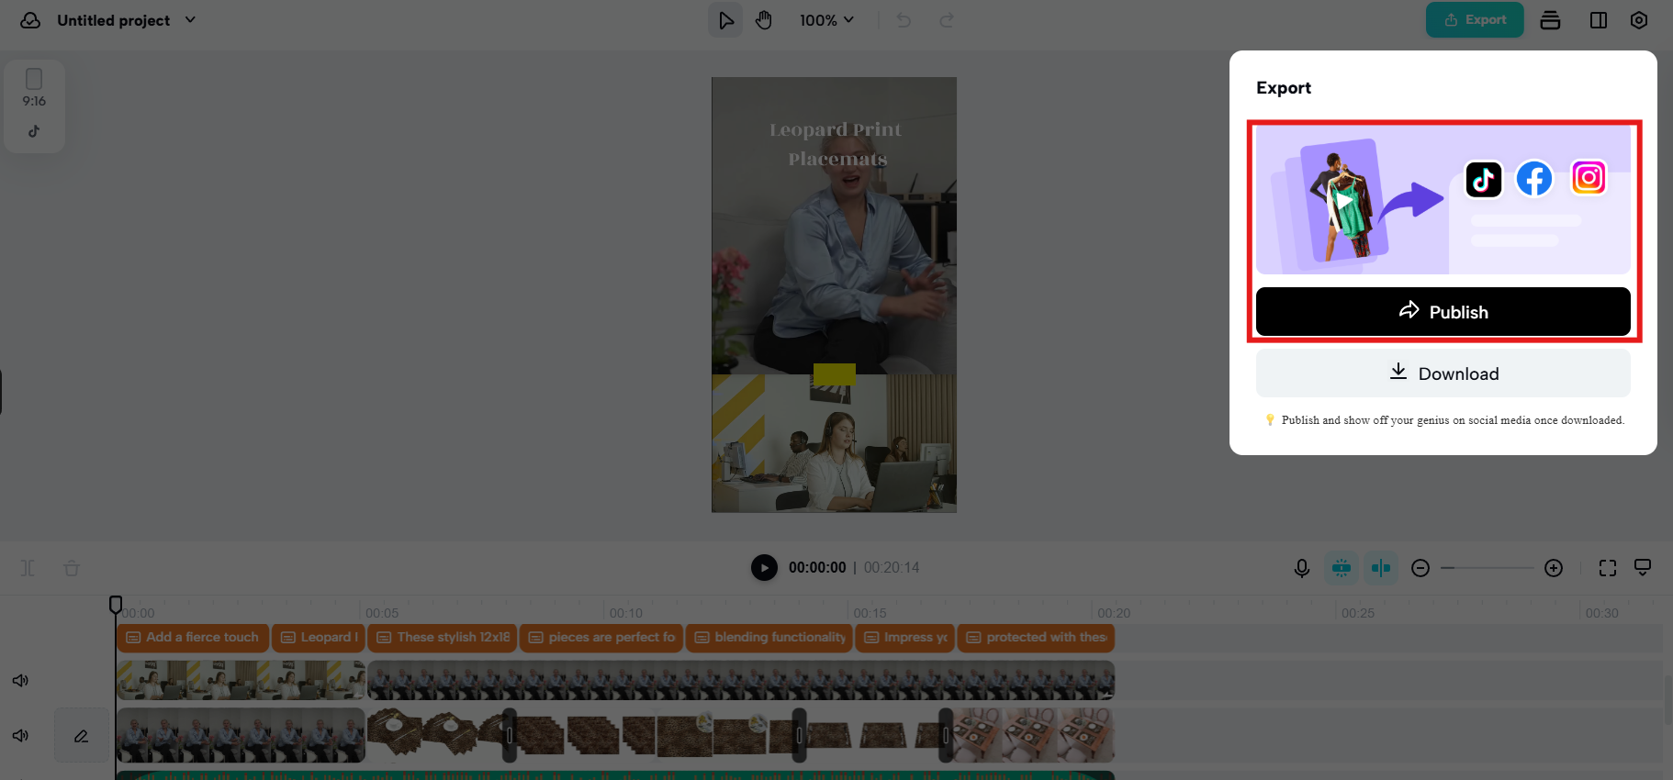This screenshot has height=780, width=1673.
Task: Click the 00:10 mark on timeline ruler
Action: click(x=626, y=613)
